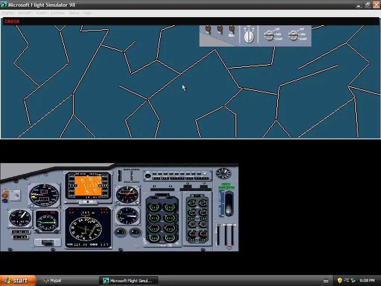The width and height of the screenshot is (381, 286).
Task: Click the security shield tray icon
Action: point(340,280)
